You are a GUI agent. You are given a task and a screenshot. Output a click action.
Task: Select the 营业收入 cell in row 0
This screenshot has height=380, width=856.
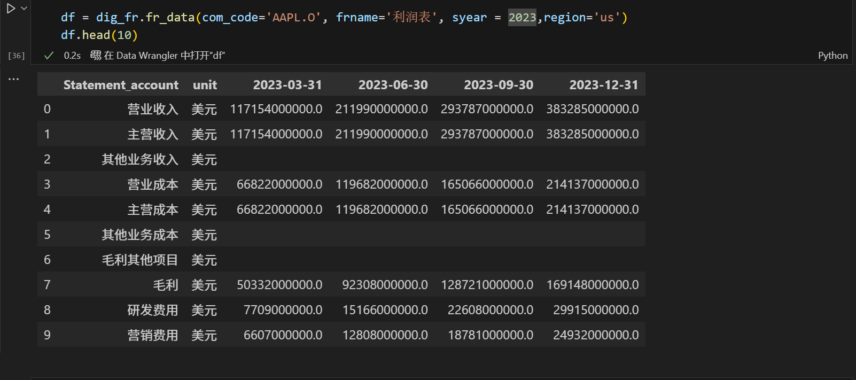point(153,109)
